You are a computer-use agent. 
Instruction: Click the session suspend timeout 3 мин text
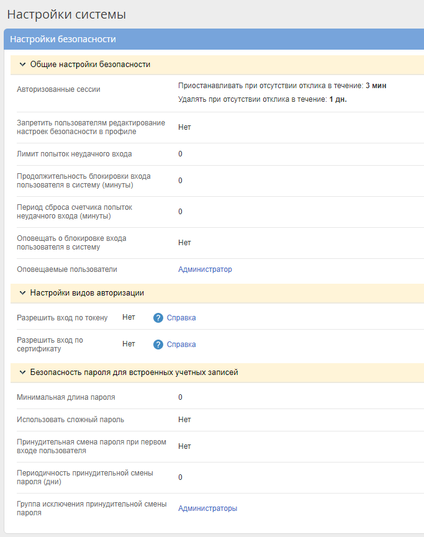pyautogui.click(x=376, y=86)
